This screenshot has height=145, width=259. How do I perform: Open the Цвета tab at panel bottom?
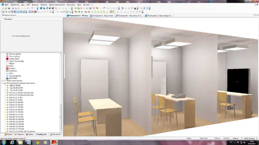30,134
